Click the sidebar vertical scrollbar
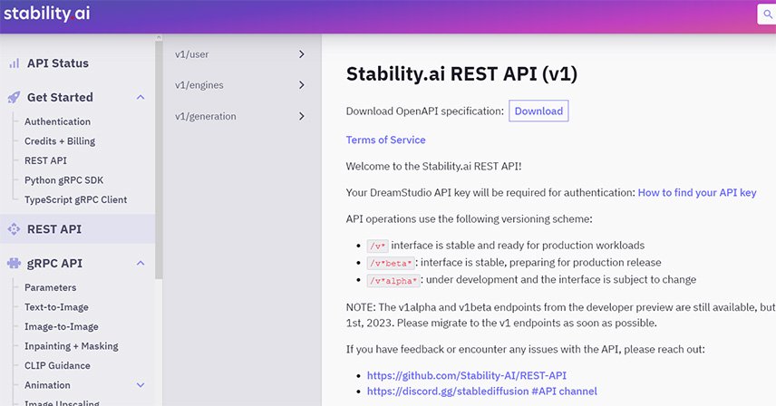Viewport: 776px width, 406px height. point(159,159)
